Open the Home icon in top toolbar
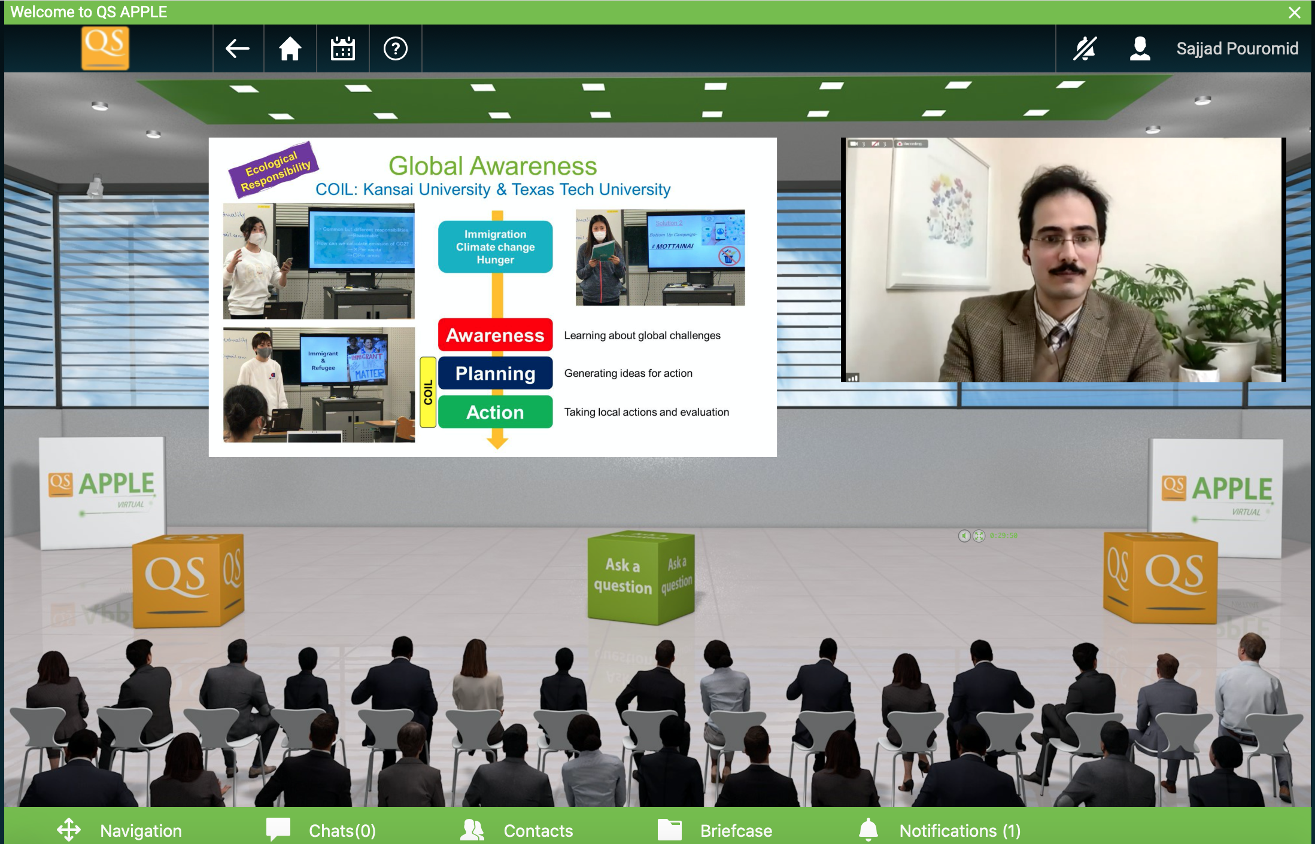Viewport: 1315px width, 844px height. [290, 48]
